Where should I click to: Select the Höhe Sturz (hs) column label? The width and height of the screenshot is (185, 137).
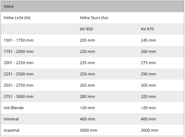coord(94,18)
